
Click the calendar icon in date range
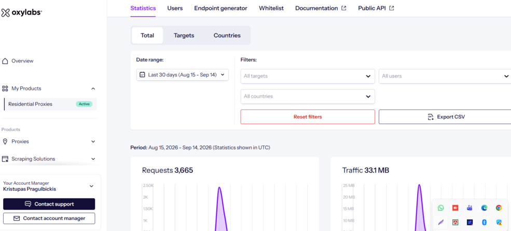pyautogui.click(x=142, y=75)
